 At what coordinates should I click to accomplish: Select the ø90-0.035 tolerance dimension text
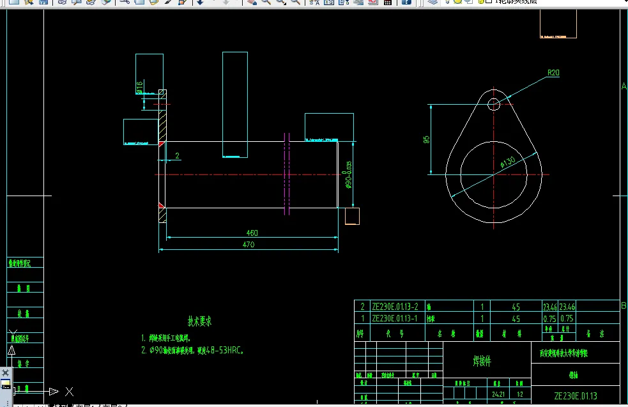pos(348,174)
